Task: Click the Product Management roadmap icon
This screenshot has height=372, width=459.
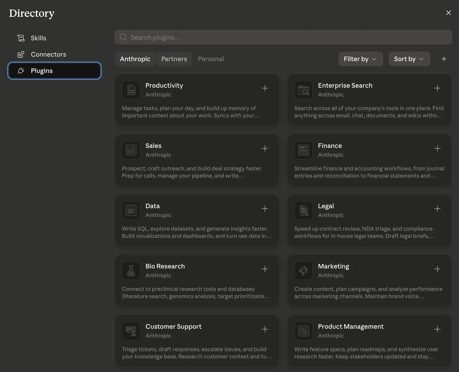Action: pyautogui.click(x=304, y=331)
